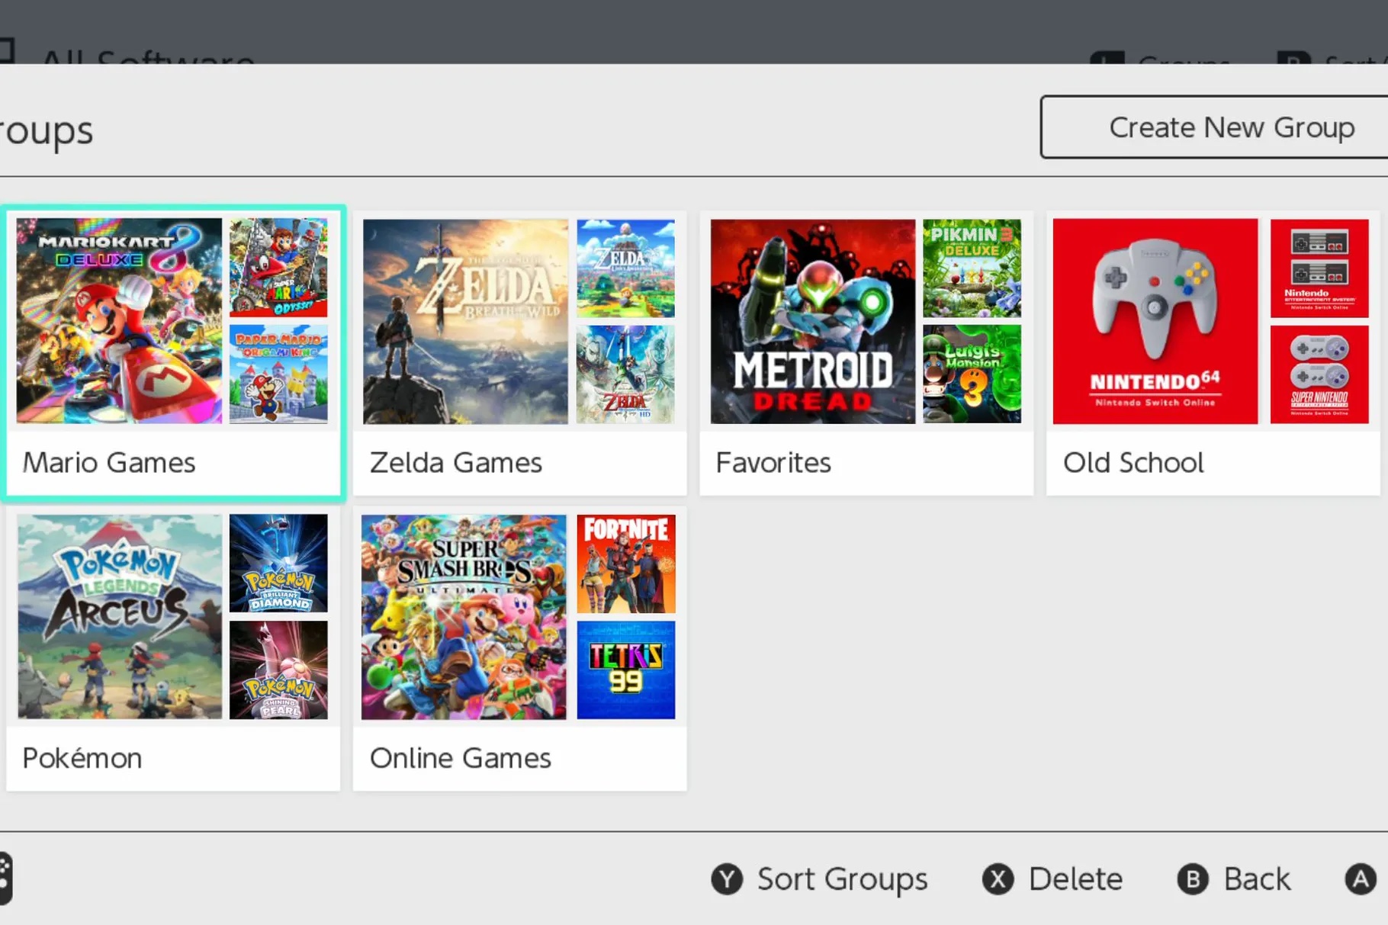Open the Old School group label
1388x925 pixels.
(x=1133, y=463)
